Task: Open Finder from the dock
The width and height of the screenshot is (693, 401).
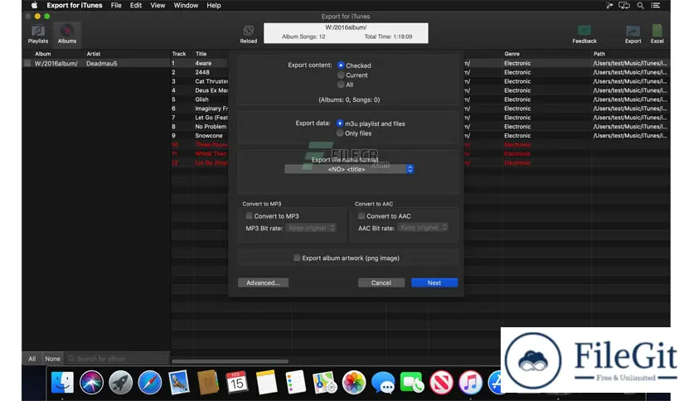Action: (x=62, y=382)
